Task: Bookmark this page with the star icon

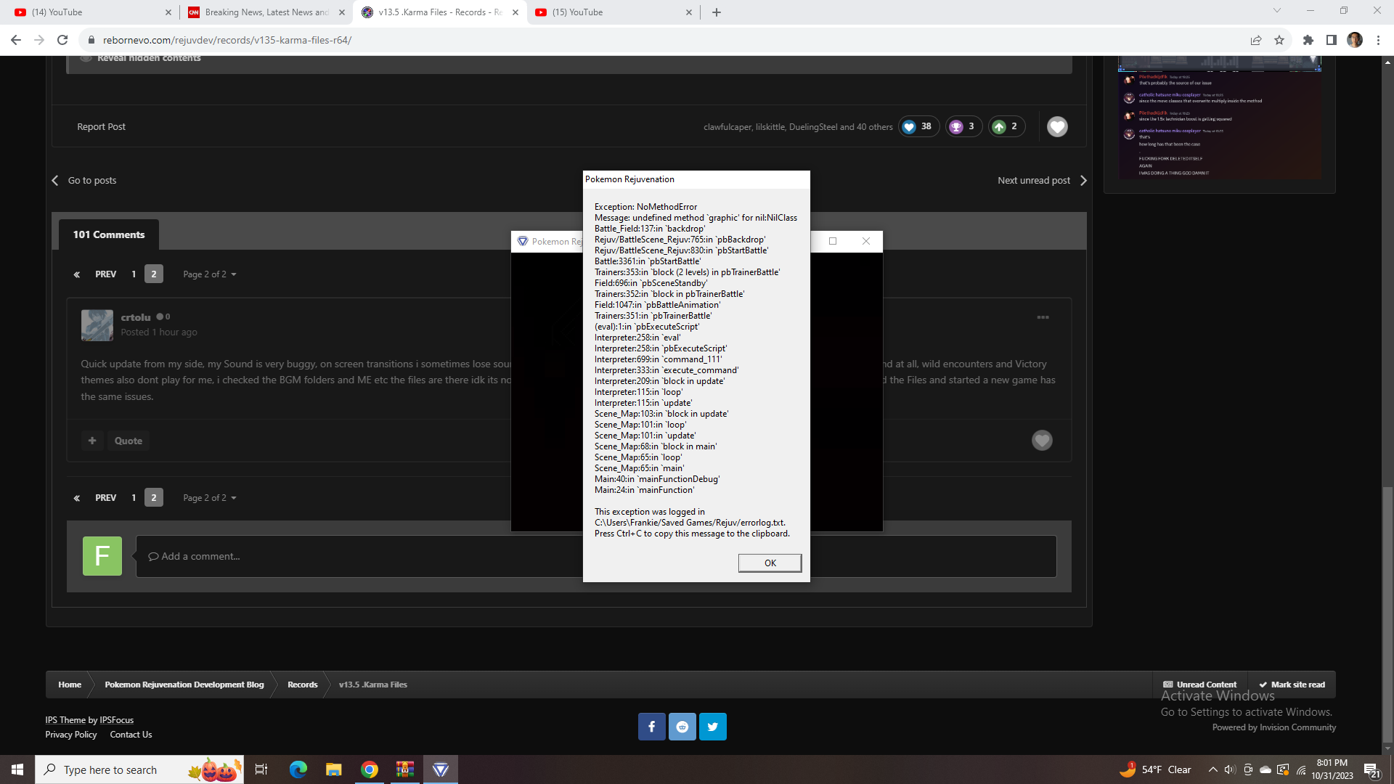Action: (1279, 40)
